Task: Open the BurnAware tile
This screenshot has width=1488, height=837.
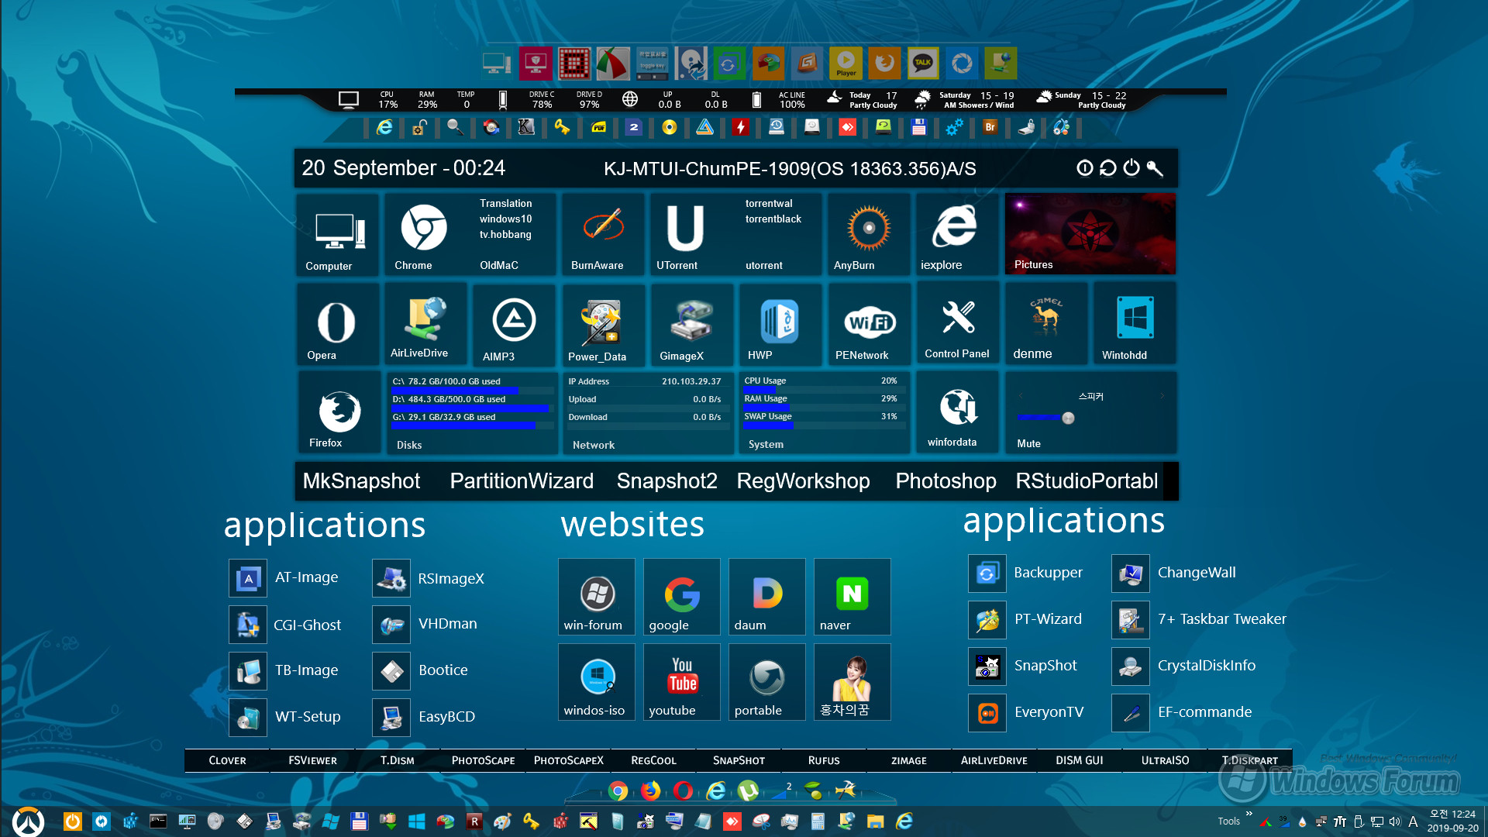Action: coord(602,234)
